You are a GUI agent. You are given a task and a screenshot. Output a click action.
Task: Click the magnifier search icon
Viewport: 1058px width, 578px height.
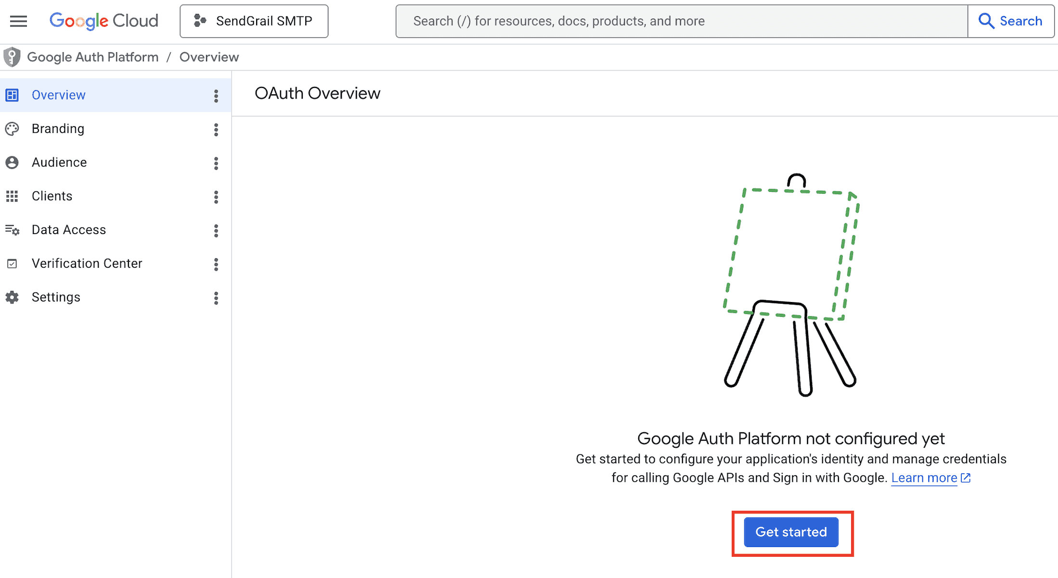pos(986,21)
